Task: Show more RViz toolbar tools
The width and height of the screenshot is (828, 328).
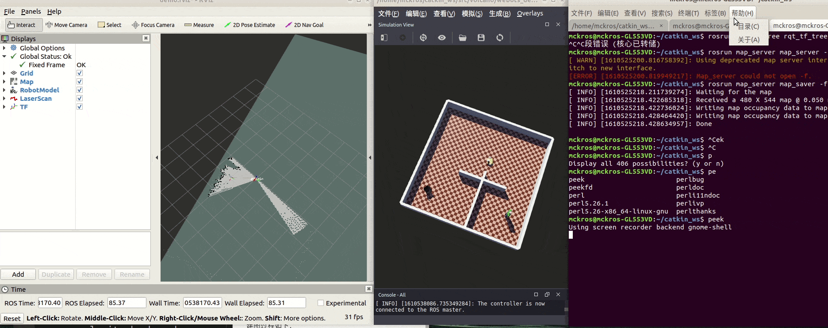Action: pyautogui.click(x=369, y=25)
